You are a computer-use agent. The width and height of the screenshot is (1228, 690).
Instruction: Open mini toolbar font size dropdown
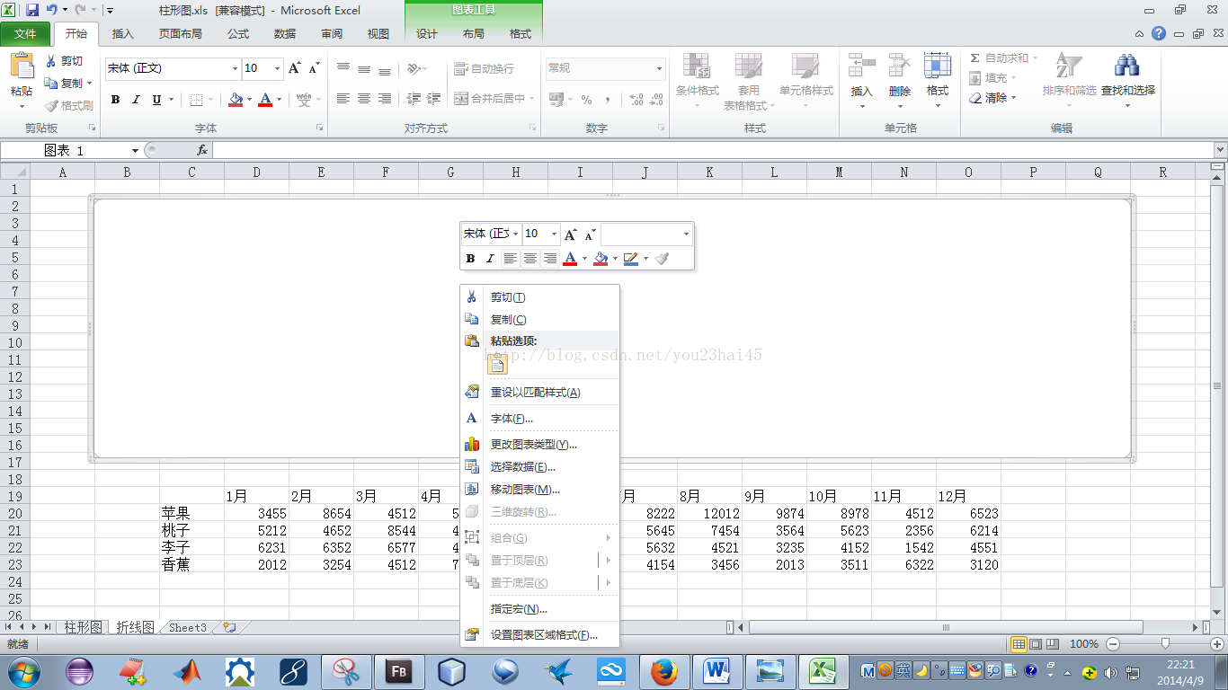pyautogui.click(x=554, y=234)
